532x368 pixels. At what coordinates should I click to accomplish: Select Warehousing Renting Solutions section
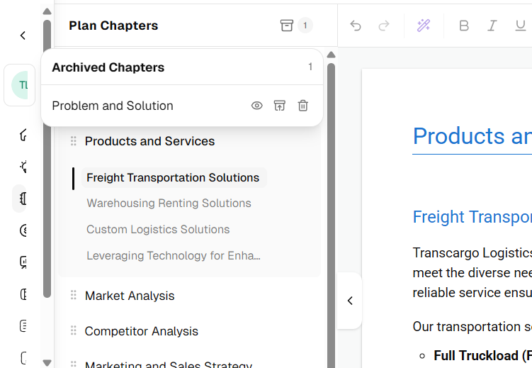click(169, 203)
